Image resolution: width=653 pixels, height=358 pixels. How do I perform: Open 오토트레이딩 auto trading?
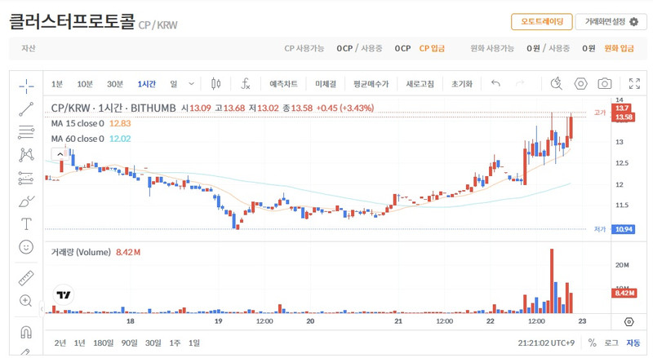coord(542,22)
